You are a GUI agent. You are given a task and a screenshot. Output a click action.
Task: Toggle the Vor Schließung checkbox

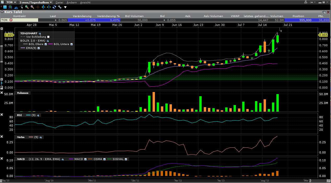(48, 37)
